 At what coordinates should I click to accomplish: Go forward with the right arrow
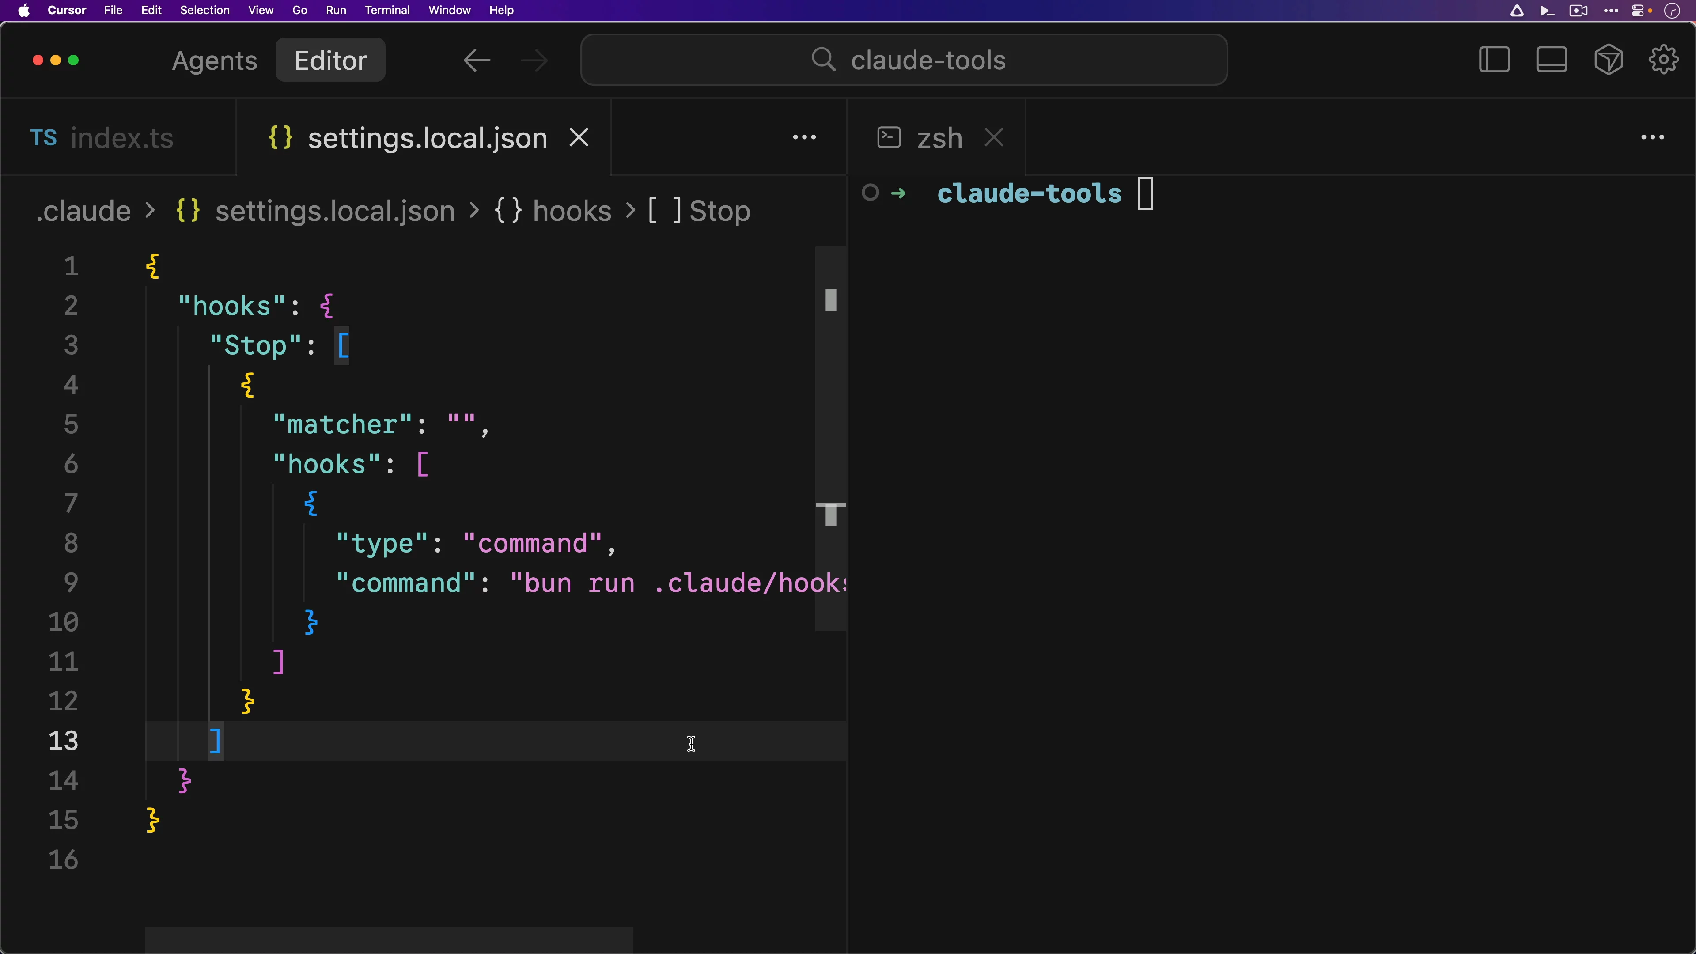tap(534, 61)
